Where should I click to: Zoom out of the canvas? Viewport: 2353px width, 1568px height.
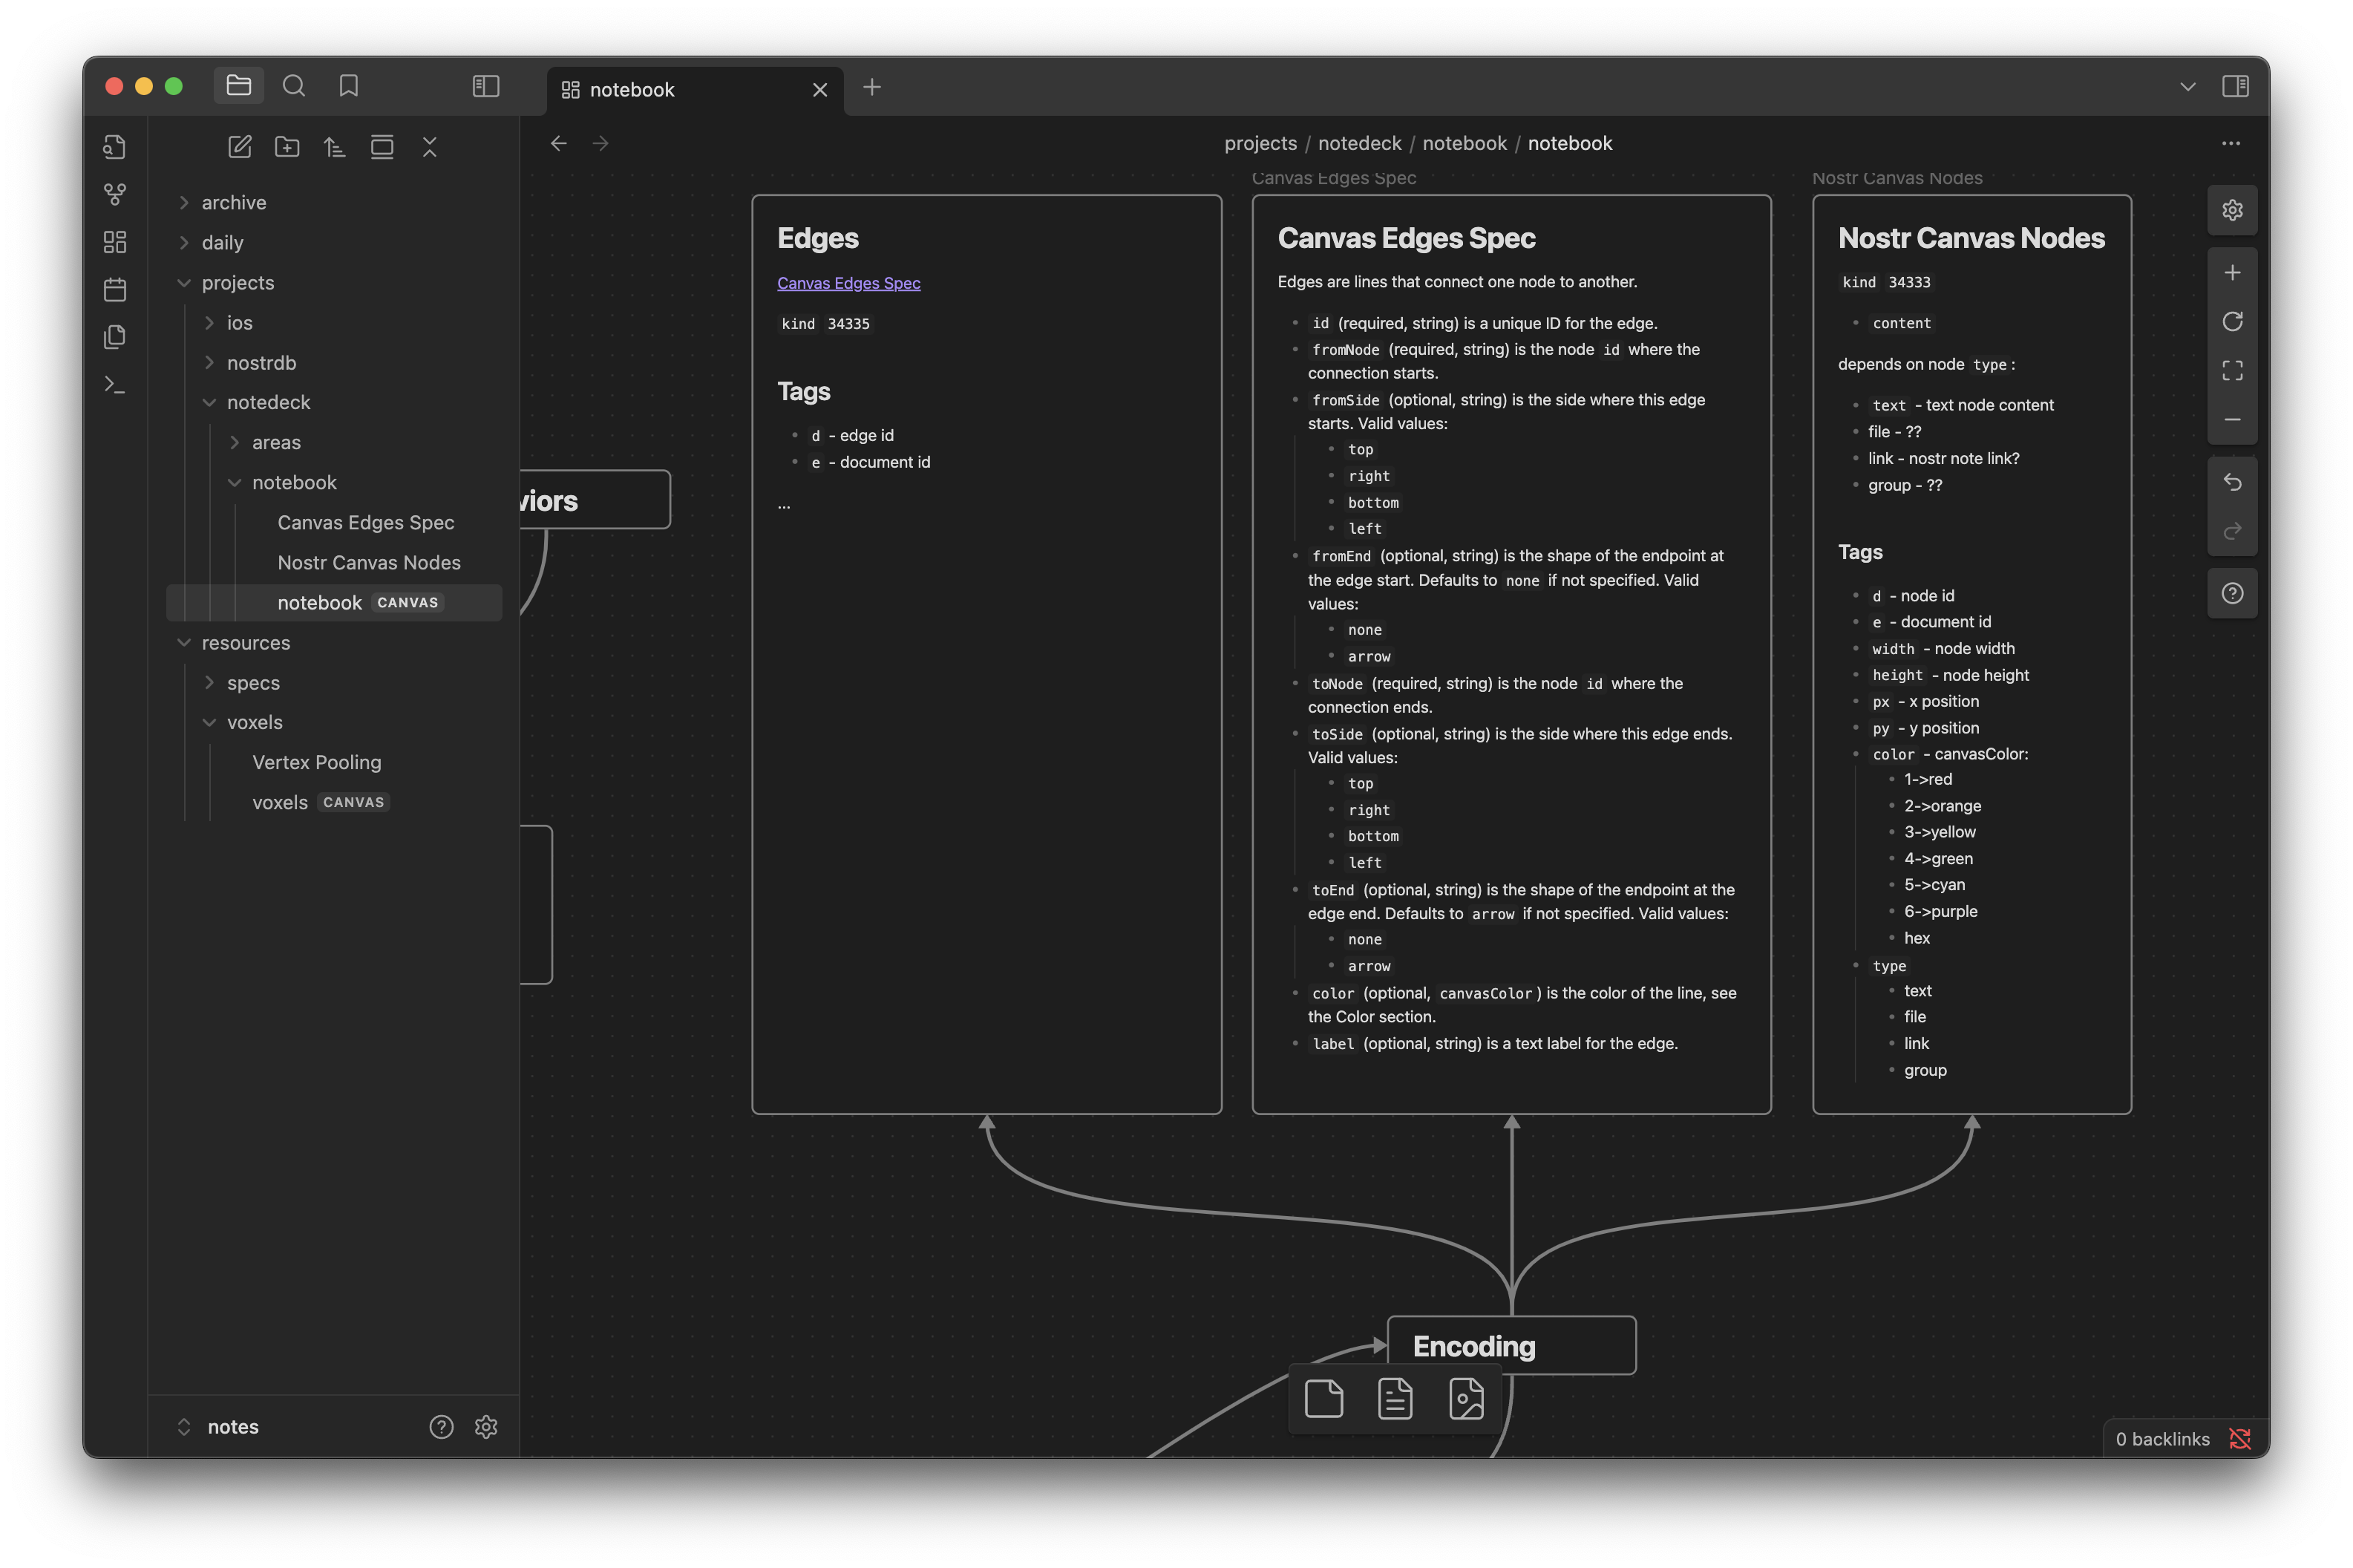click(2232, 420)
